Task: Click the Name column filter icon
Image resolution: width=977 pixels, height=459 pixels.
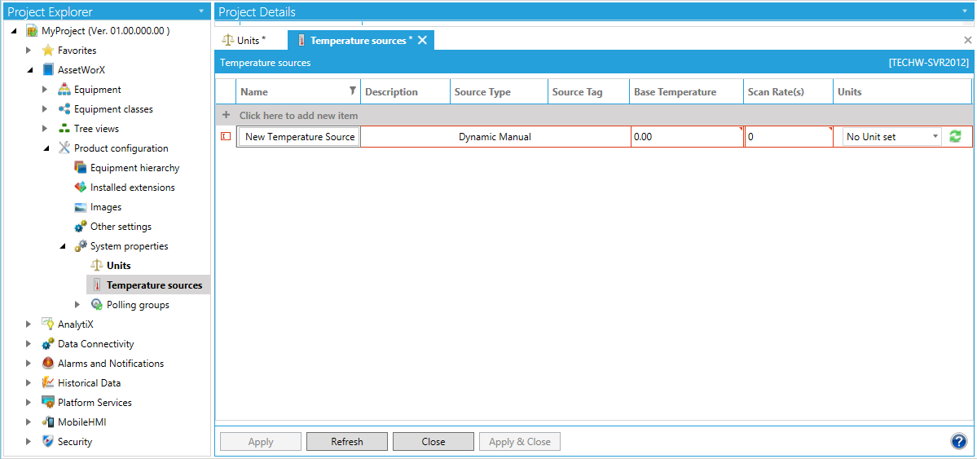Action: (352, 91)
